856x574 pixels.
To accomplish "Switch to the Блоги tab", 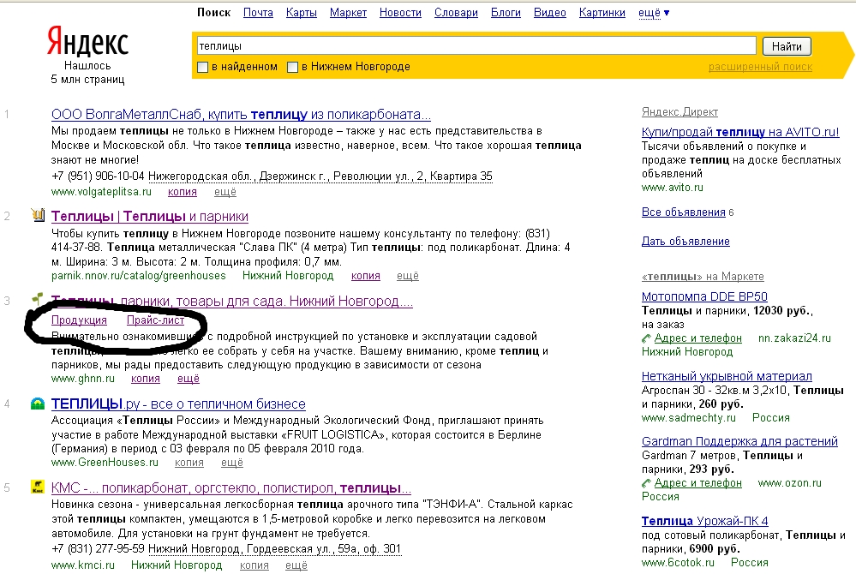I will pos(506,13).
